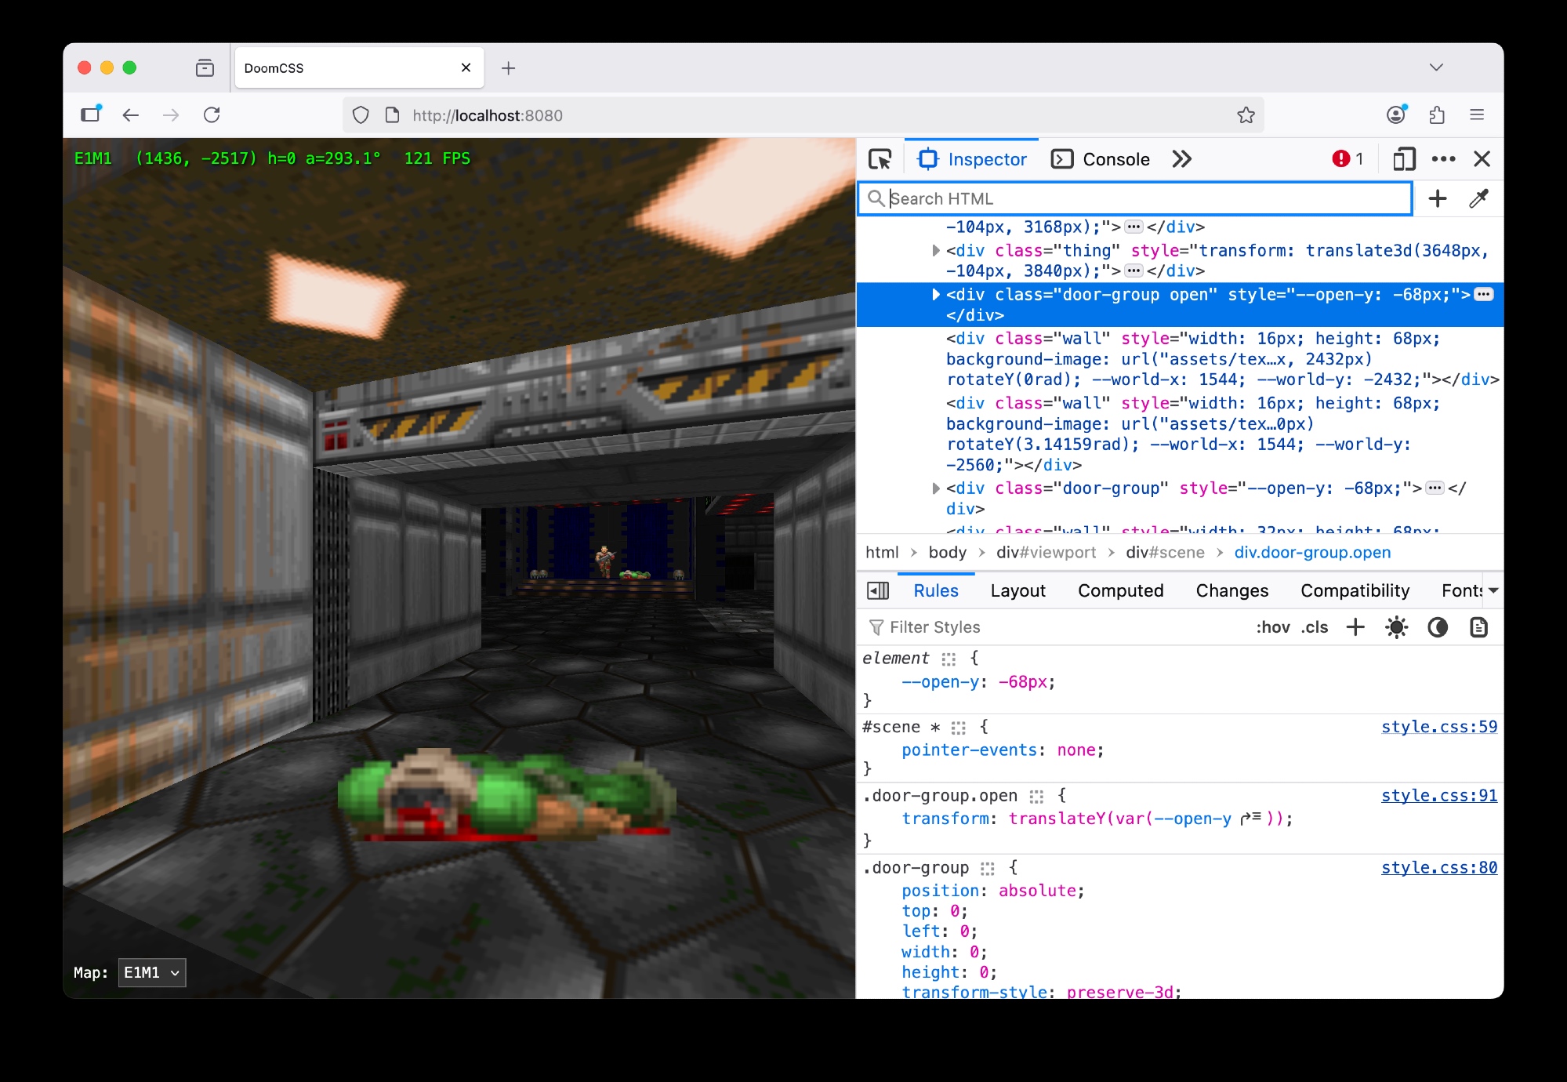Switch to the Computed tab
Viewport: 1567px width, 1082px height.
[1120, 590]
